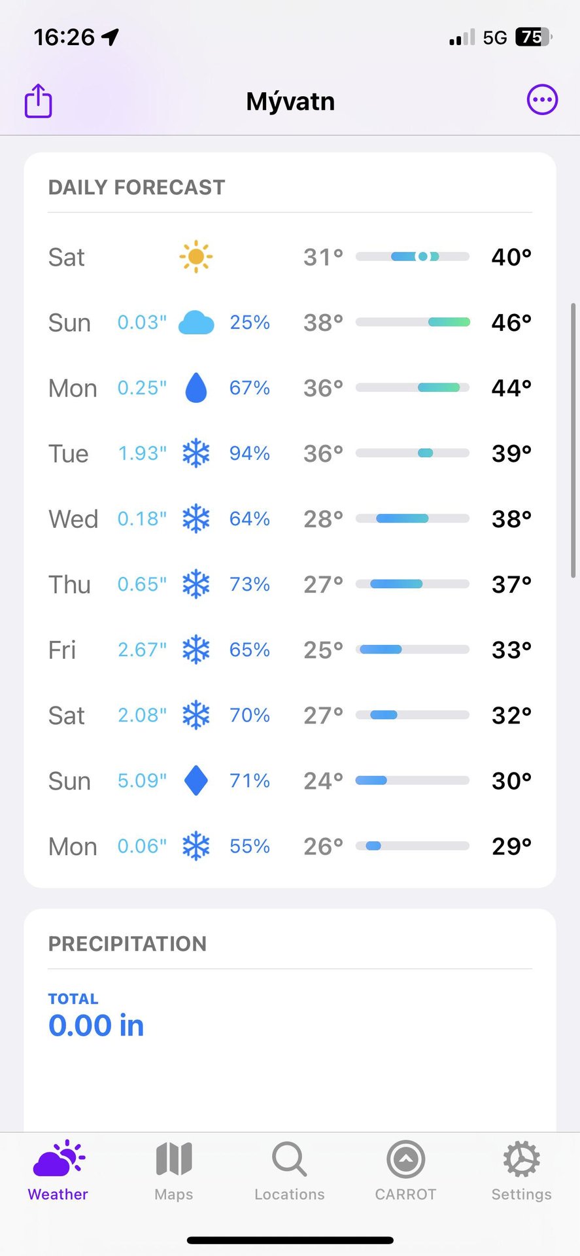Tap Wednesday's temperature range bar
This screenshot has width=580, height=1256.
coord(413,518)
